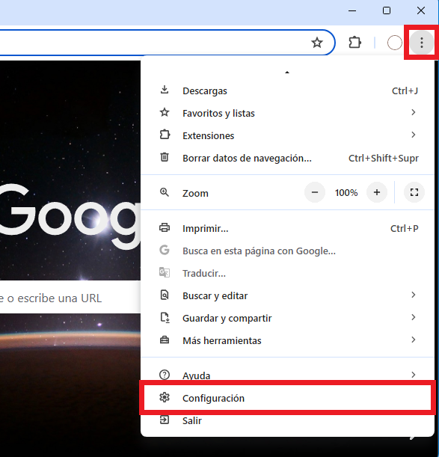Open Más herramientas submenu
The height and width of the screenshot is (457, 439).
point(287,340)
